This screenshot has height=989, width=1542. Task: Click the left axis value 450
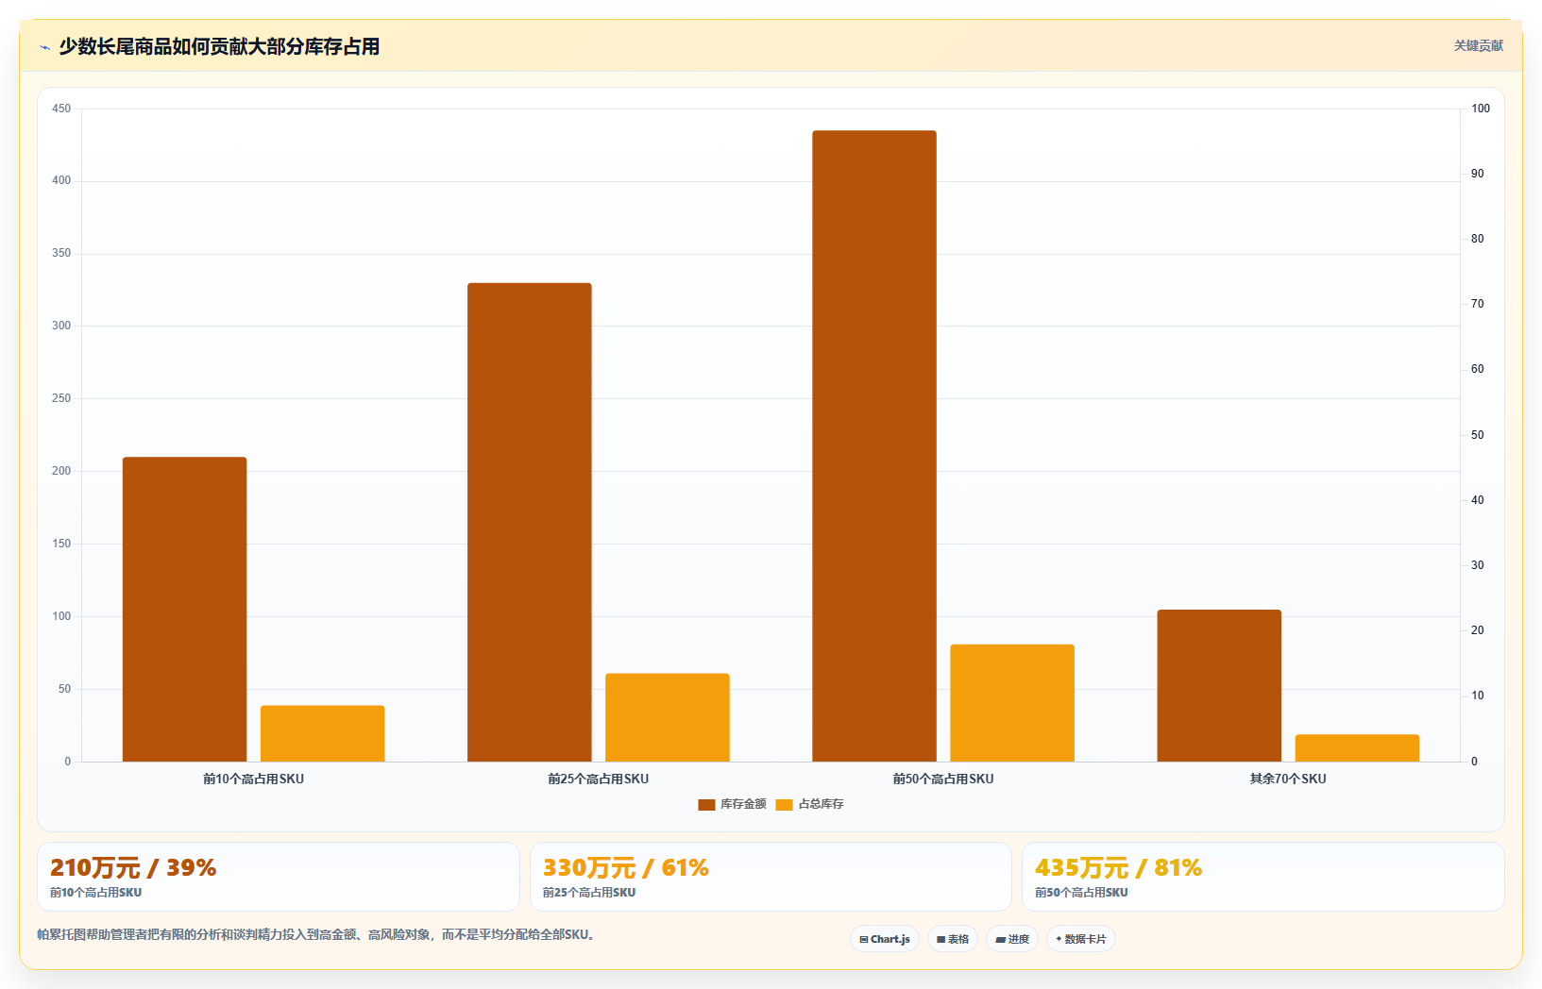(61, 109)
